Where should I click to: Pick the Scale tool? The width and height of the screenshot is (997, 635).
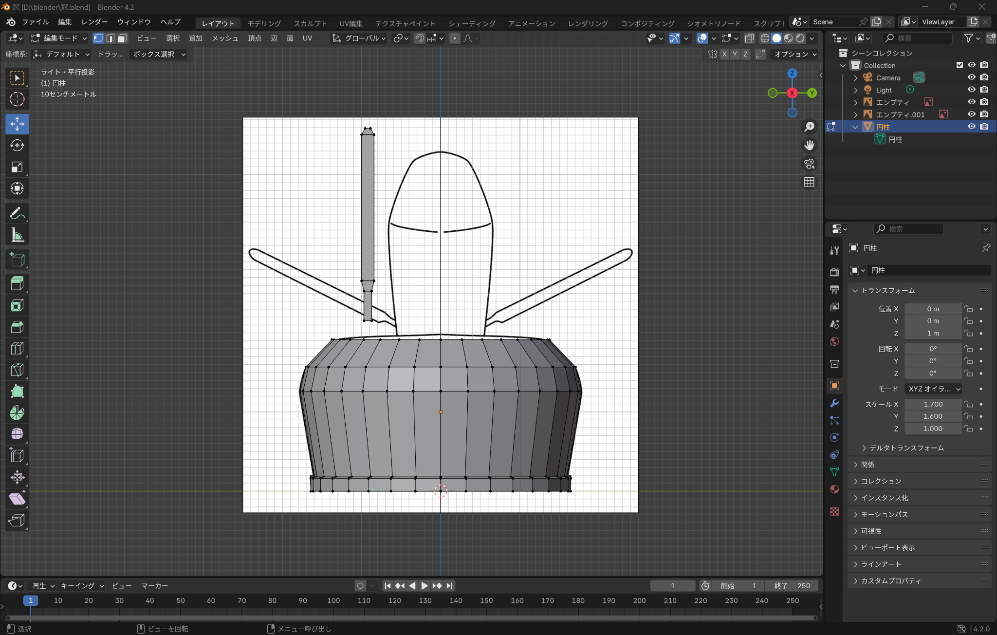(17, 167)
